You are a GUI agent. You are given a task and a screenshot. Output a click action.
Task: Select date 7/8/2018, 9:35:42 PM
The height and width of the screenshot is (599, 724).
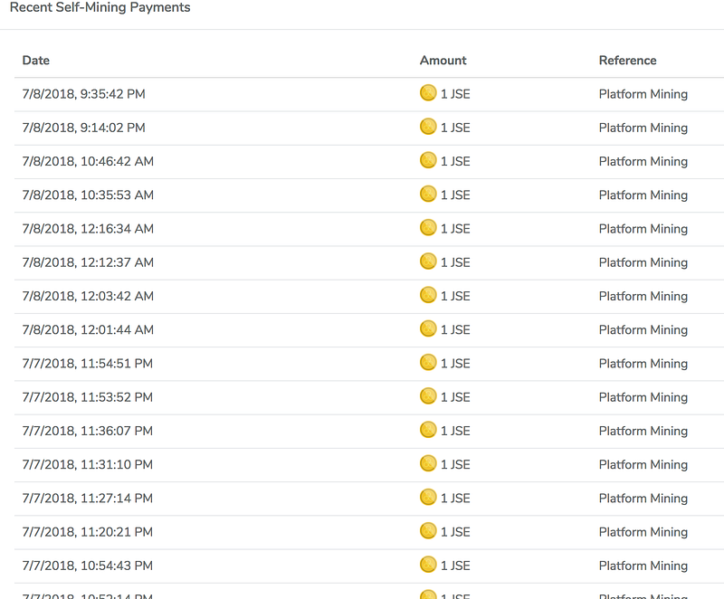coord(83,94)
